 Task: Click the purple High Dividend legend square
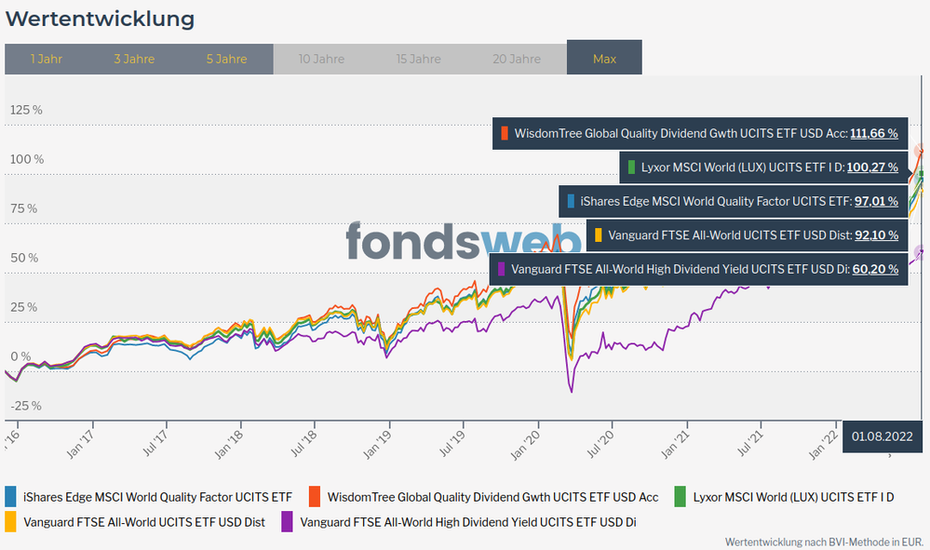tap(288, 522)
